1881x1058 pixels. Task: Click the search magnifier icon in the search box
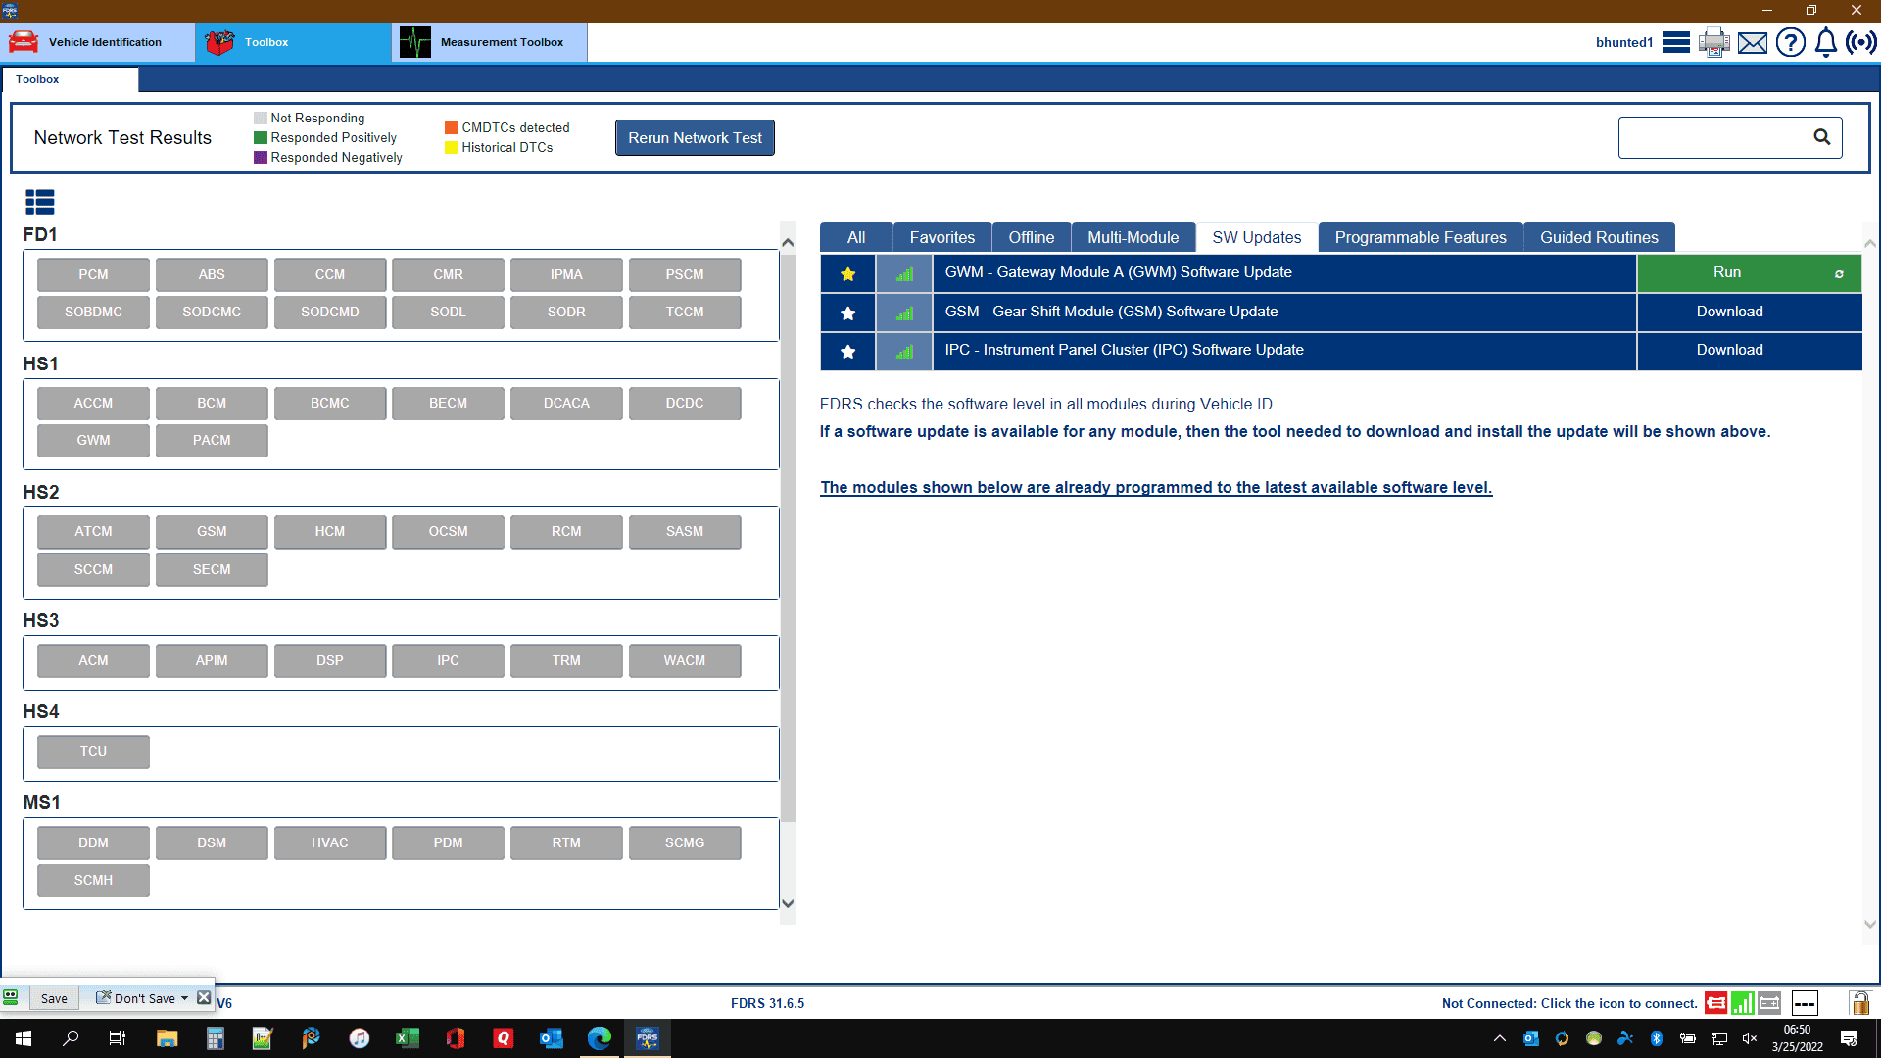pyautogui.click(x=1821, y=137)
